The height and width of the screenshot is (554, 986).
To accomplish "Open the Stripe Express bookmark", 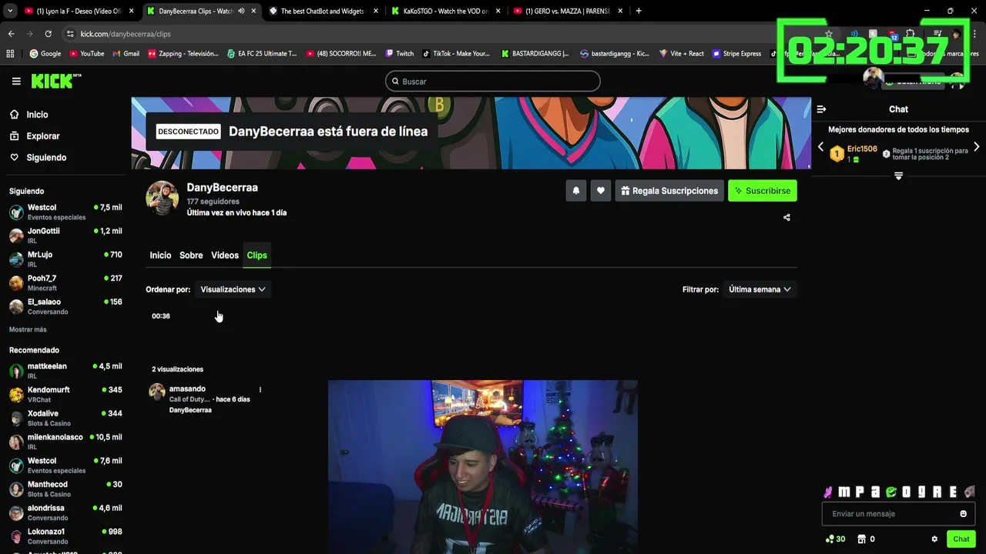I will 736,54.
